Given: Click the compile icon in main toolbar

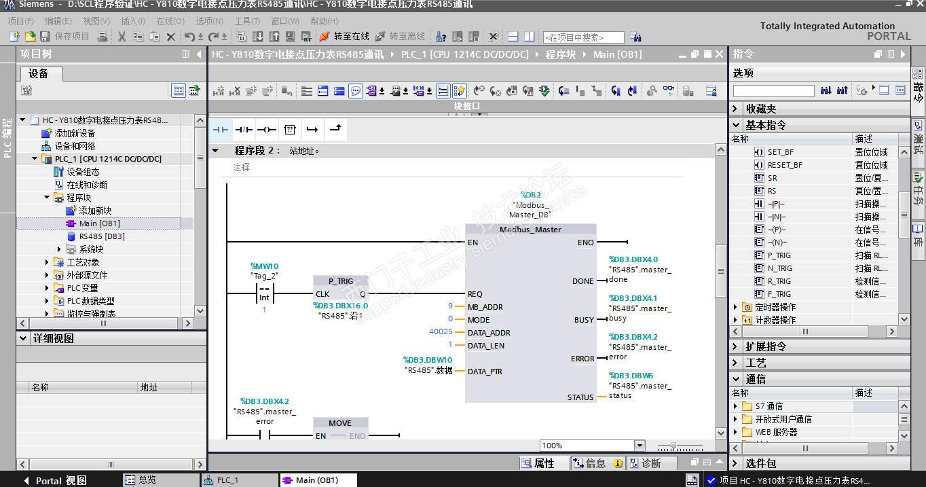Looking at the screenshot, I should click(241, 37).
